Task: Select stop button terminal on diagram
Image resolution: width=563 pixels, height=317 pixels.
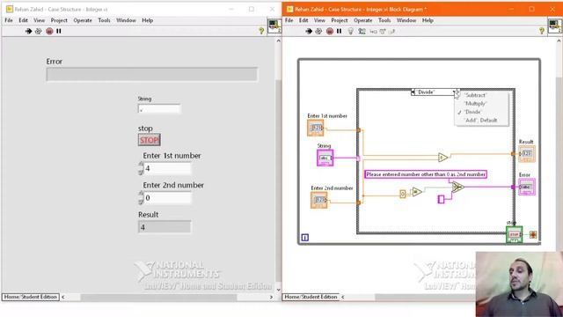Action: [x=514, y=235]
